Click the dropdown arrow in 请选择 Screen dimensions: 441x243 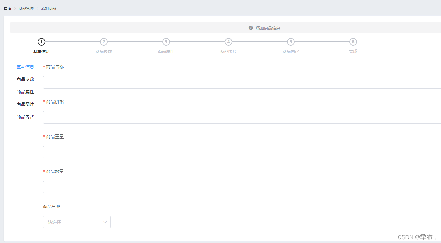click(105, 222)
